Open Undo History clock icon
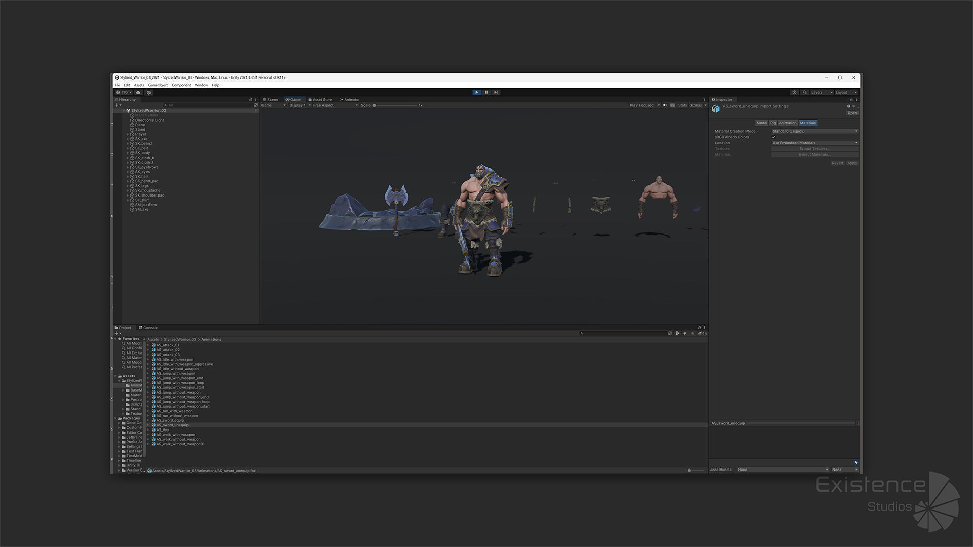Viewport: 973px width, 547px height. pos(794,92)
